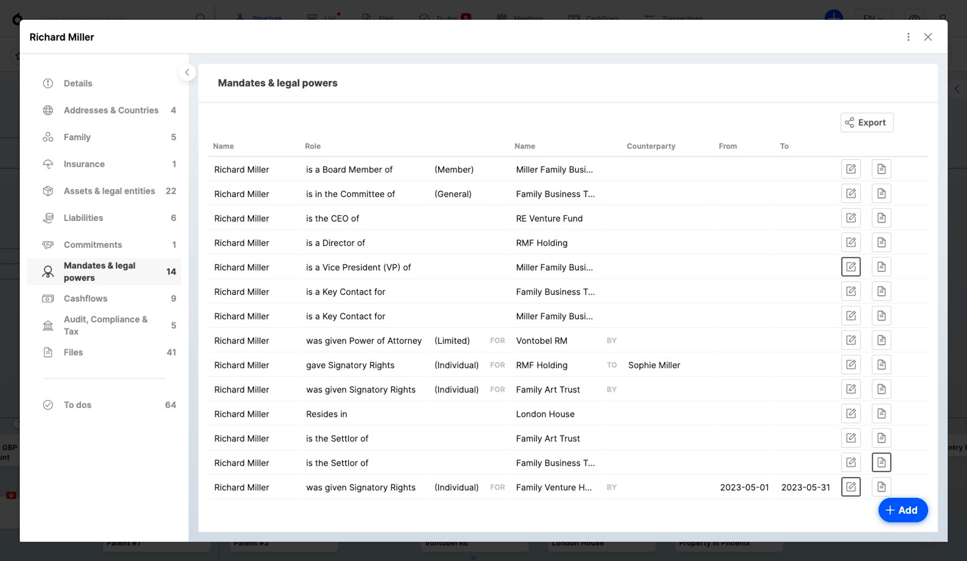This screenshot has height=561, width=967.
Task: Expand the Assets & legal entities section
Action: [x=109, y=190]
